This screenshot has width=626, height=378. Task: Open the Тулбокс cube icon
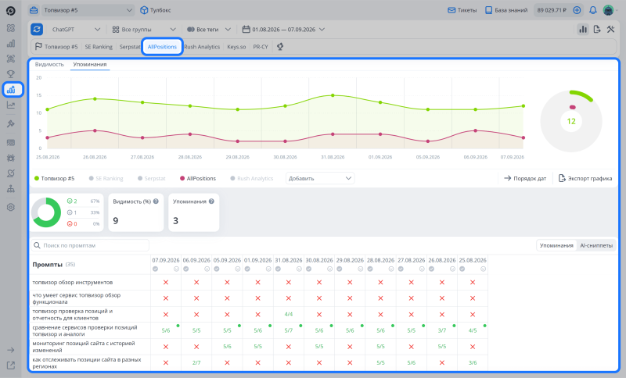(144, 10)
